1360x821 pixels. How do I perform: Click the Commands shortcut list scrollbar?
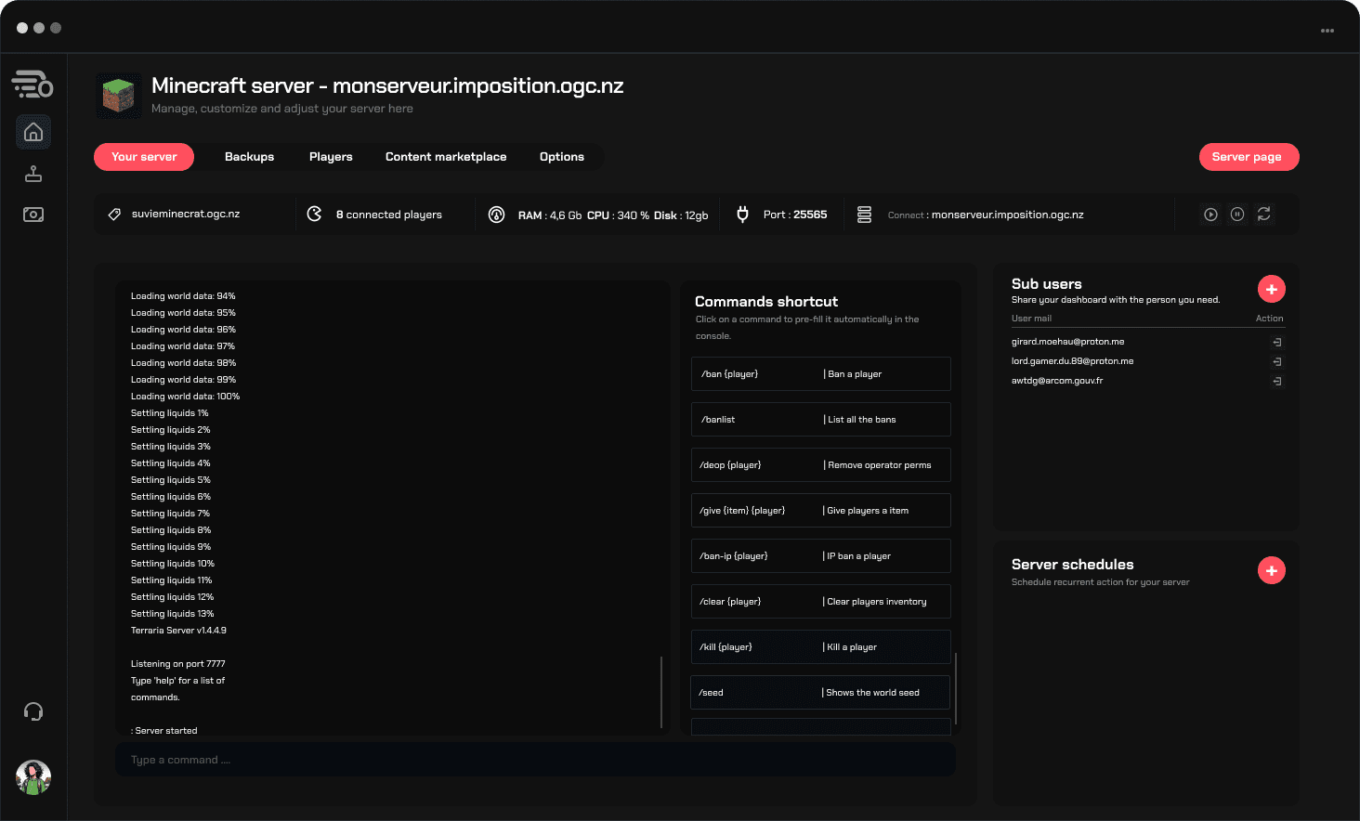[x=956, y=688]
